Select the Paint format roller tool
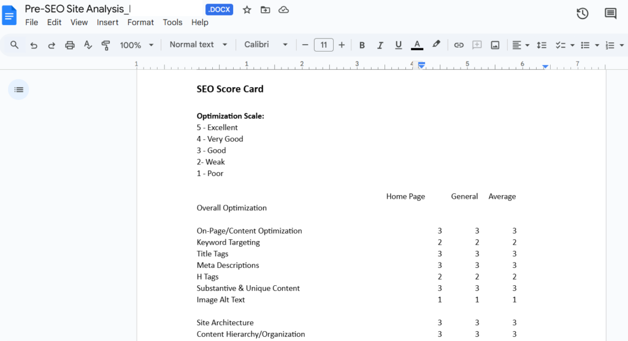This screenshot has width=628, height=341. click(106, 45)
